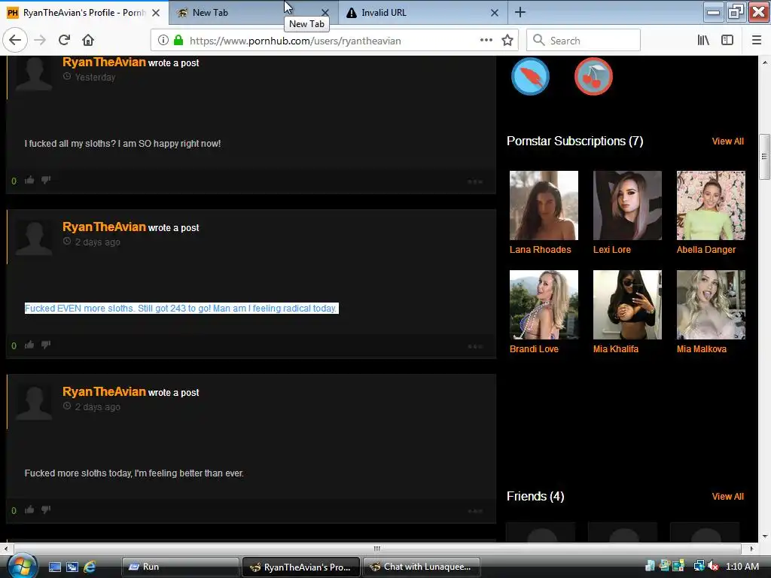Thumbs up the Yesterday post
This screenshot has height=578, width=771.
pos(29,180)
